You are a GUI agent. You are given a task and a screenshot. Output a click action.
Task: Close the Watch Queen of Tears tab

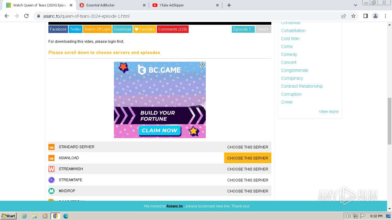(71, 5)
